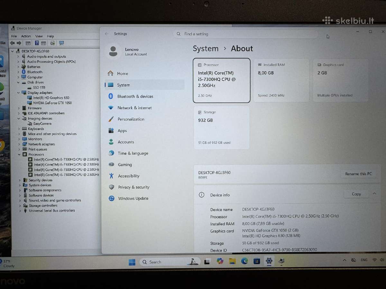Collapse the Processors node in Device Manager

19,154
